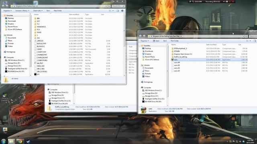257x144 pixels.
Task: Sort by Size column in Raw Files window
Action: (x=240, y=44)
